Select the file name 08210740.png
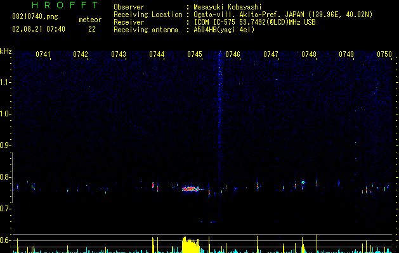The height and width of the screenshot is (253, 399). [x=35, y=17]
